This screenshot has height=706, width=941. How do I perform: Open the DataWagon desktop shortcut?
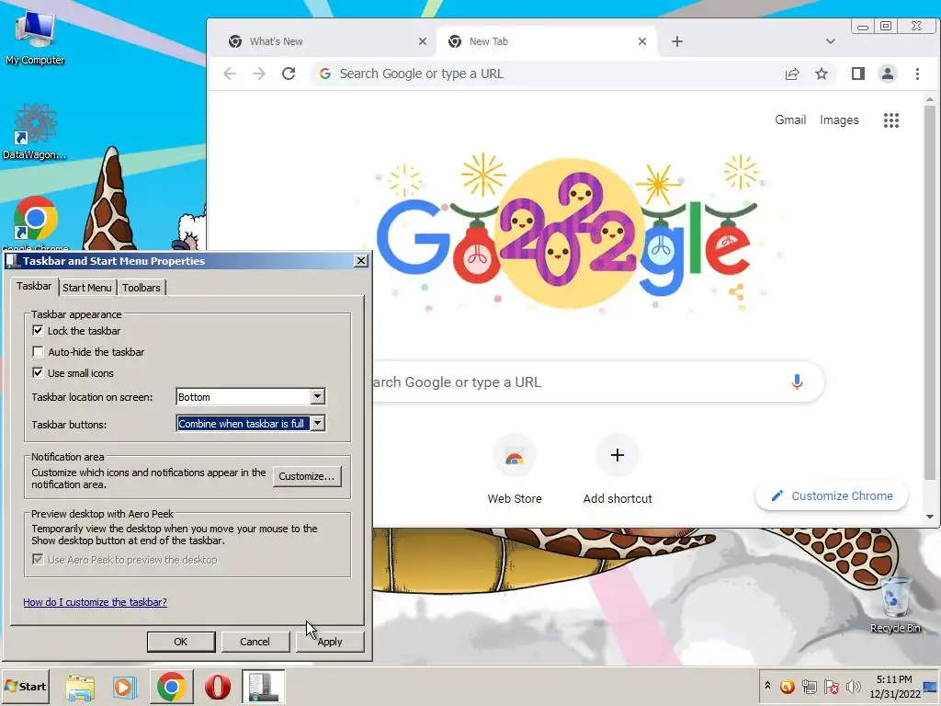(x=35, y=131)
